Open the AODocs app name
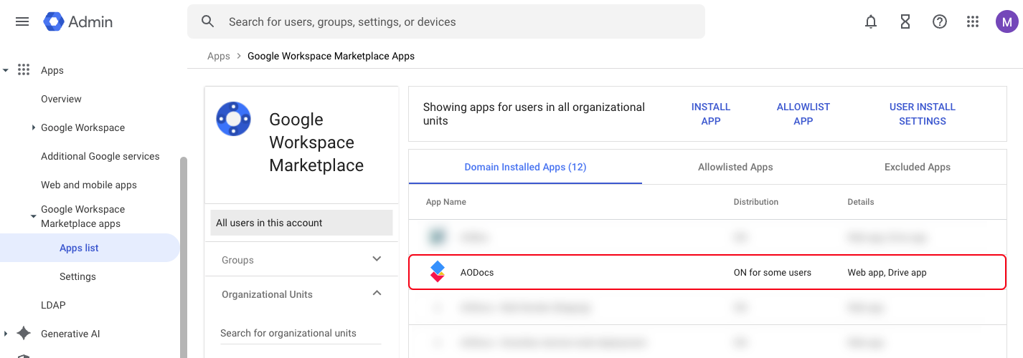Screen dimensions: 1023x358 pyautogui.click(x=477, y=272)
